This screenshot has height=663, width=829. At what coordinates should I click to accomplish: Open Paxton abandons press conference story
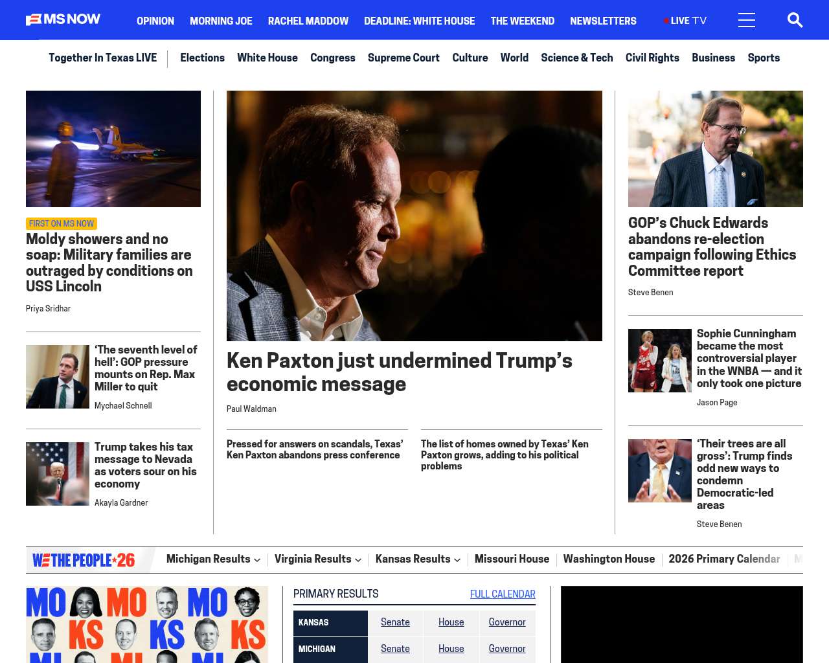(315, 449)
